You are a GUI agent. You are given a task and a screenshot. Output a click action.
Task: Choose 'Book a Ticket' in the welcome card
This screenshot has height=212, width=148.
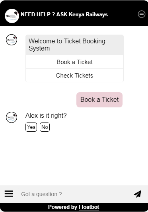[x=74, y=62]
